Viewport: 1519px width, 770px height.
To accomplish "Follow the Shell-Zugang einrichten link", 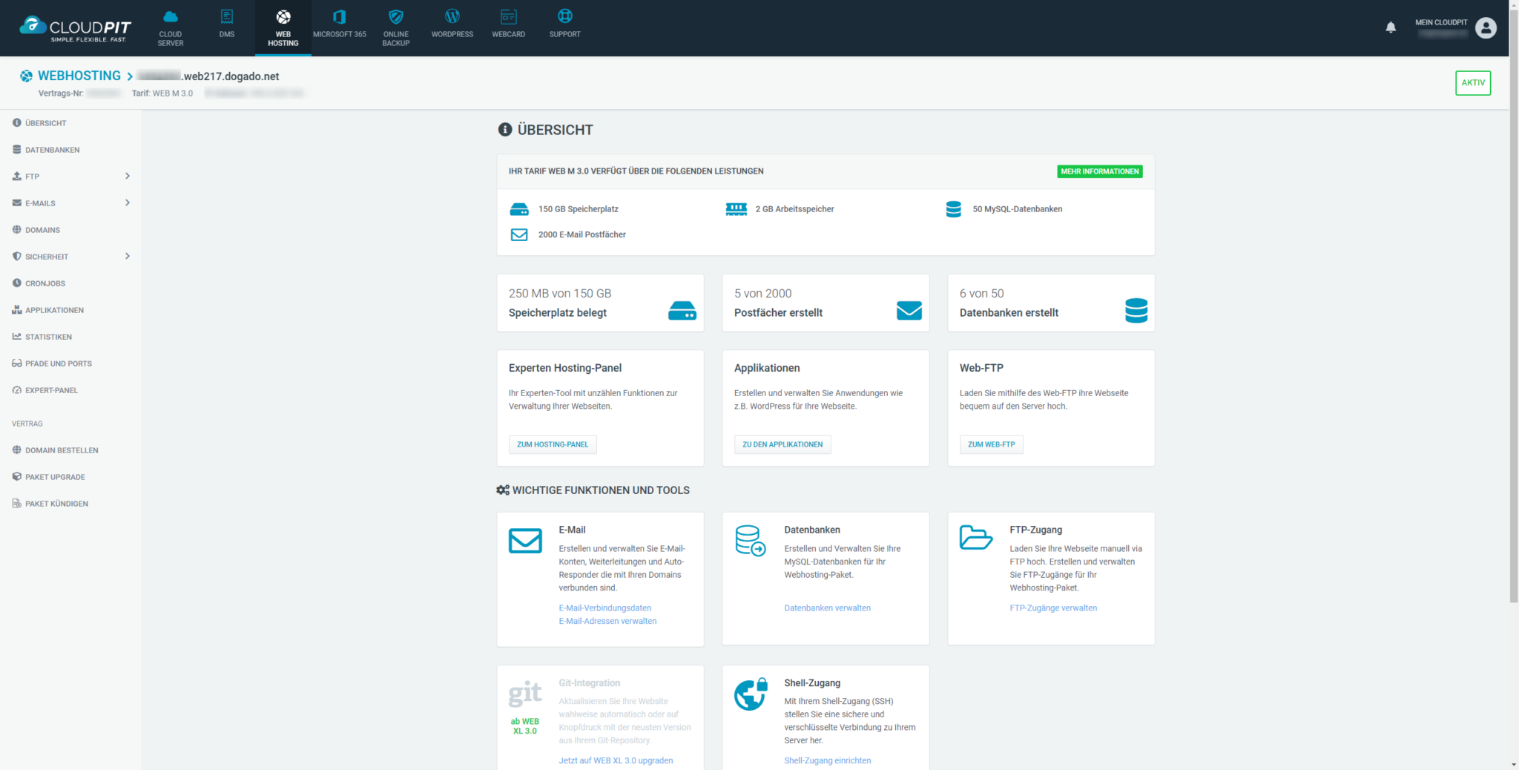I will (x=827, y=760).
